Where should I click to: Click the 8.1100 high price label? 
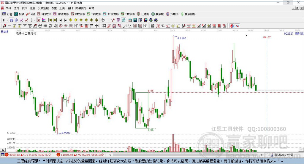182,38
